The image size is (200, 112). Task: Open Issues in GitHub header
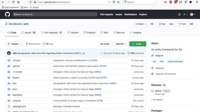pyautogui.click(x=119, y=14)
